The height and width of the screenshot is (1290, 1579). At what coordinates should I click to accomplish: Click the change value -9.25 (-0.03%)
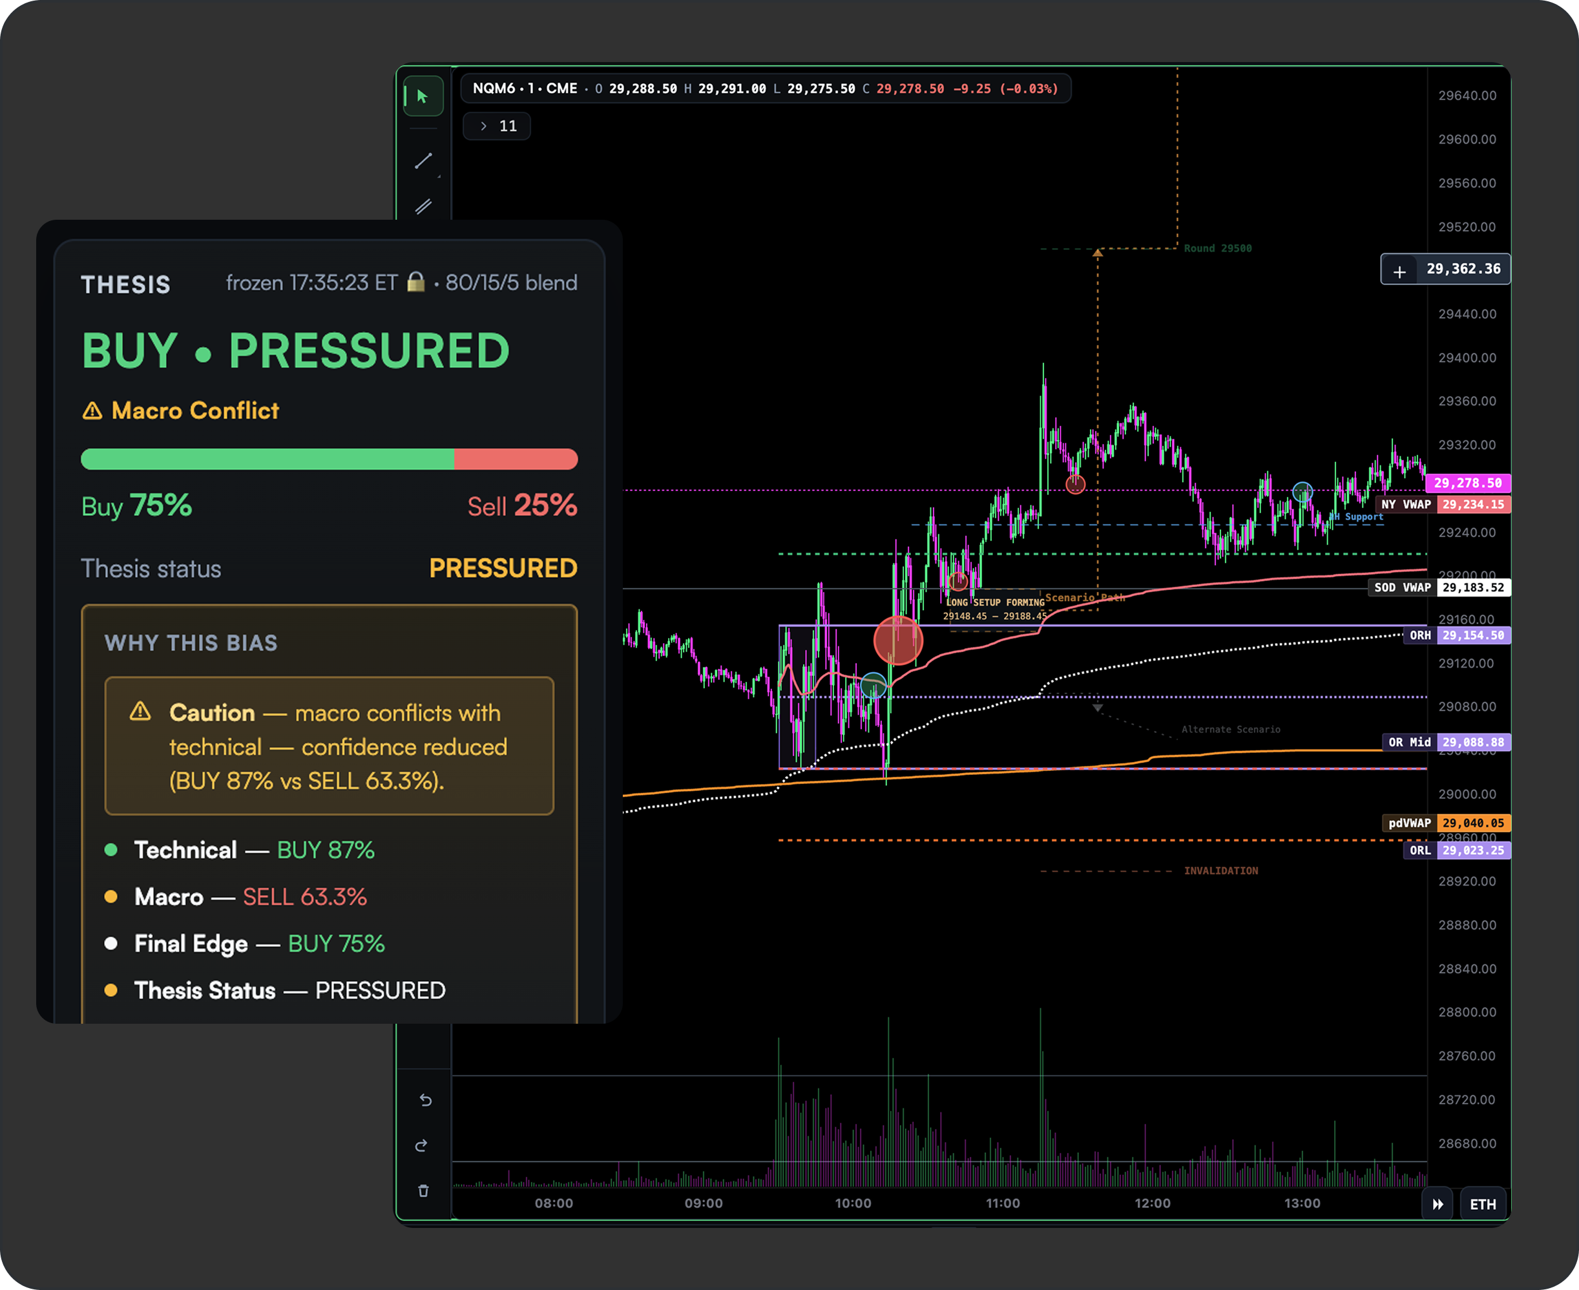pos(1006,89)
